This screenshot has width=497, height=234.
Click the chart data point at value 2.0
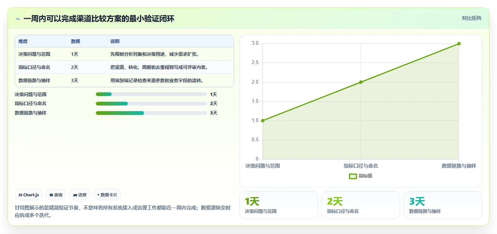[361, 82]
